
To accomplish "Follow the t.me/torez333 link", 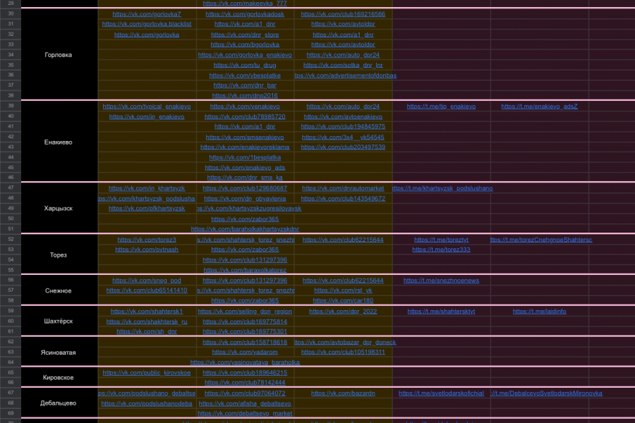I will (441, 250).
